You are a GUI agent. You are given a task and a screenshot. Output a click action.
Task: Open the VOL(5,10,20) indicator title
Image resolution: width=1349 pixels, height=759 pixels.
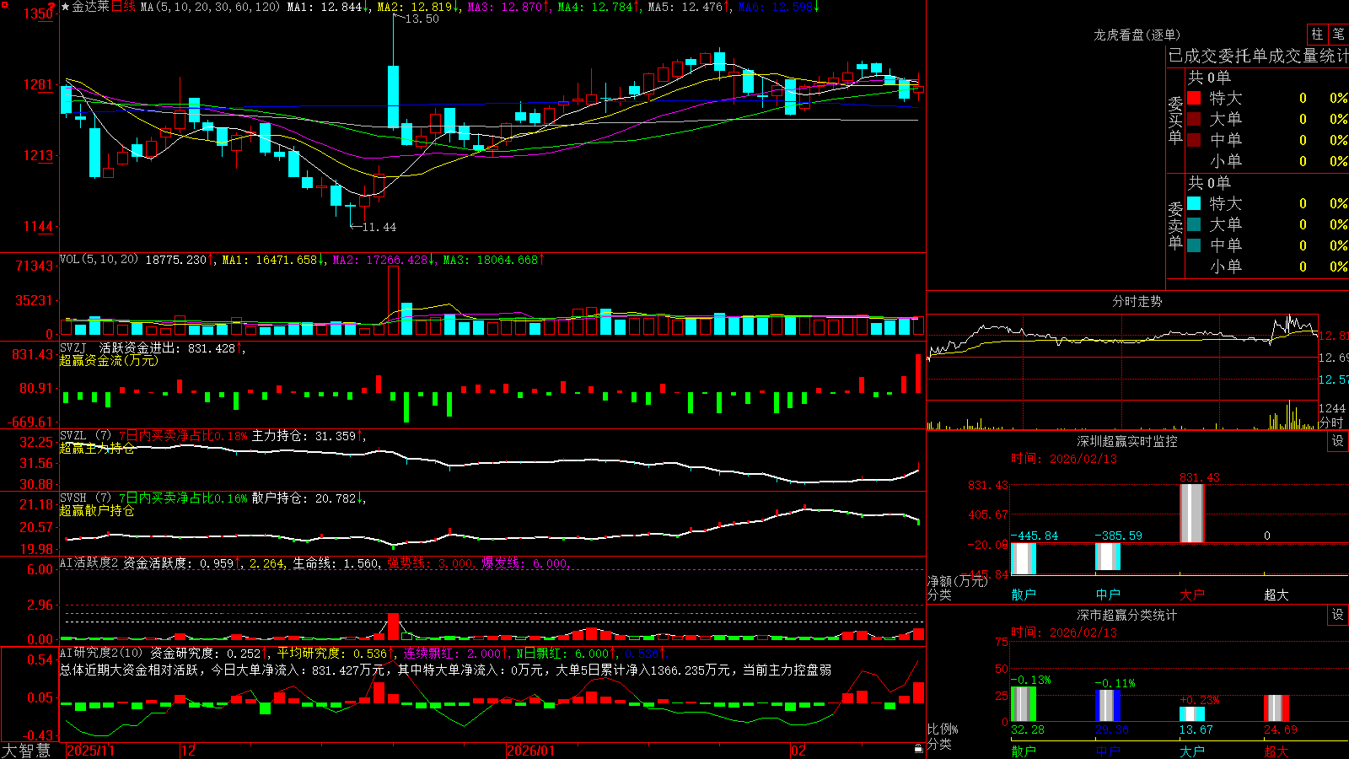coord(99,259)
